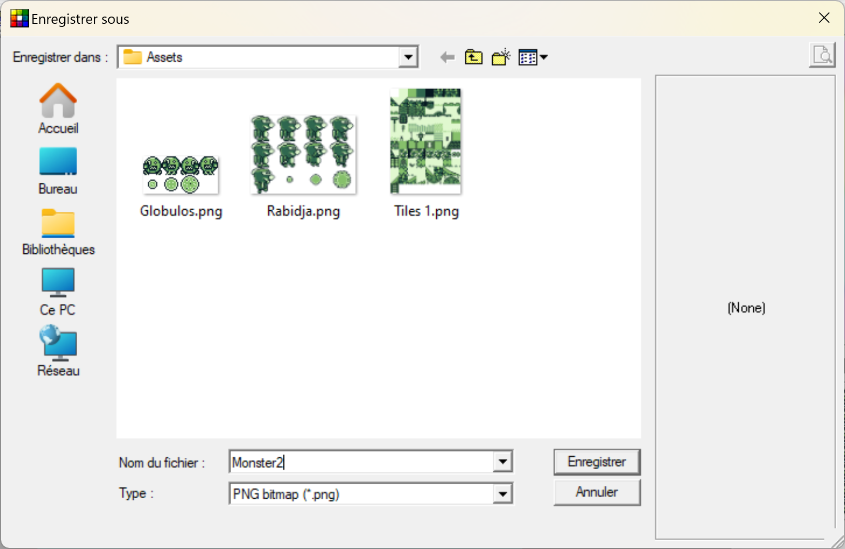Create a new folder
The height and width of the screenshot is (549, 845).
pos(500,57)
